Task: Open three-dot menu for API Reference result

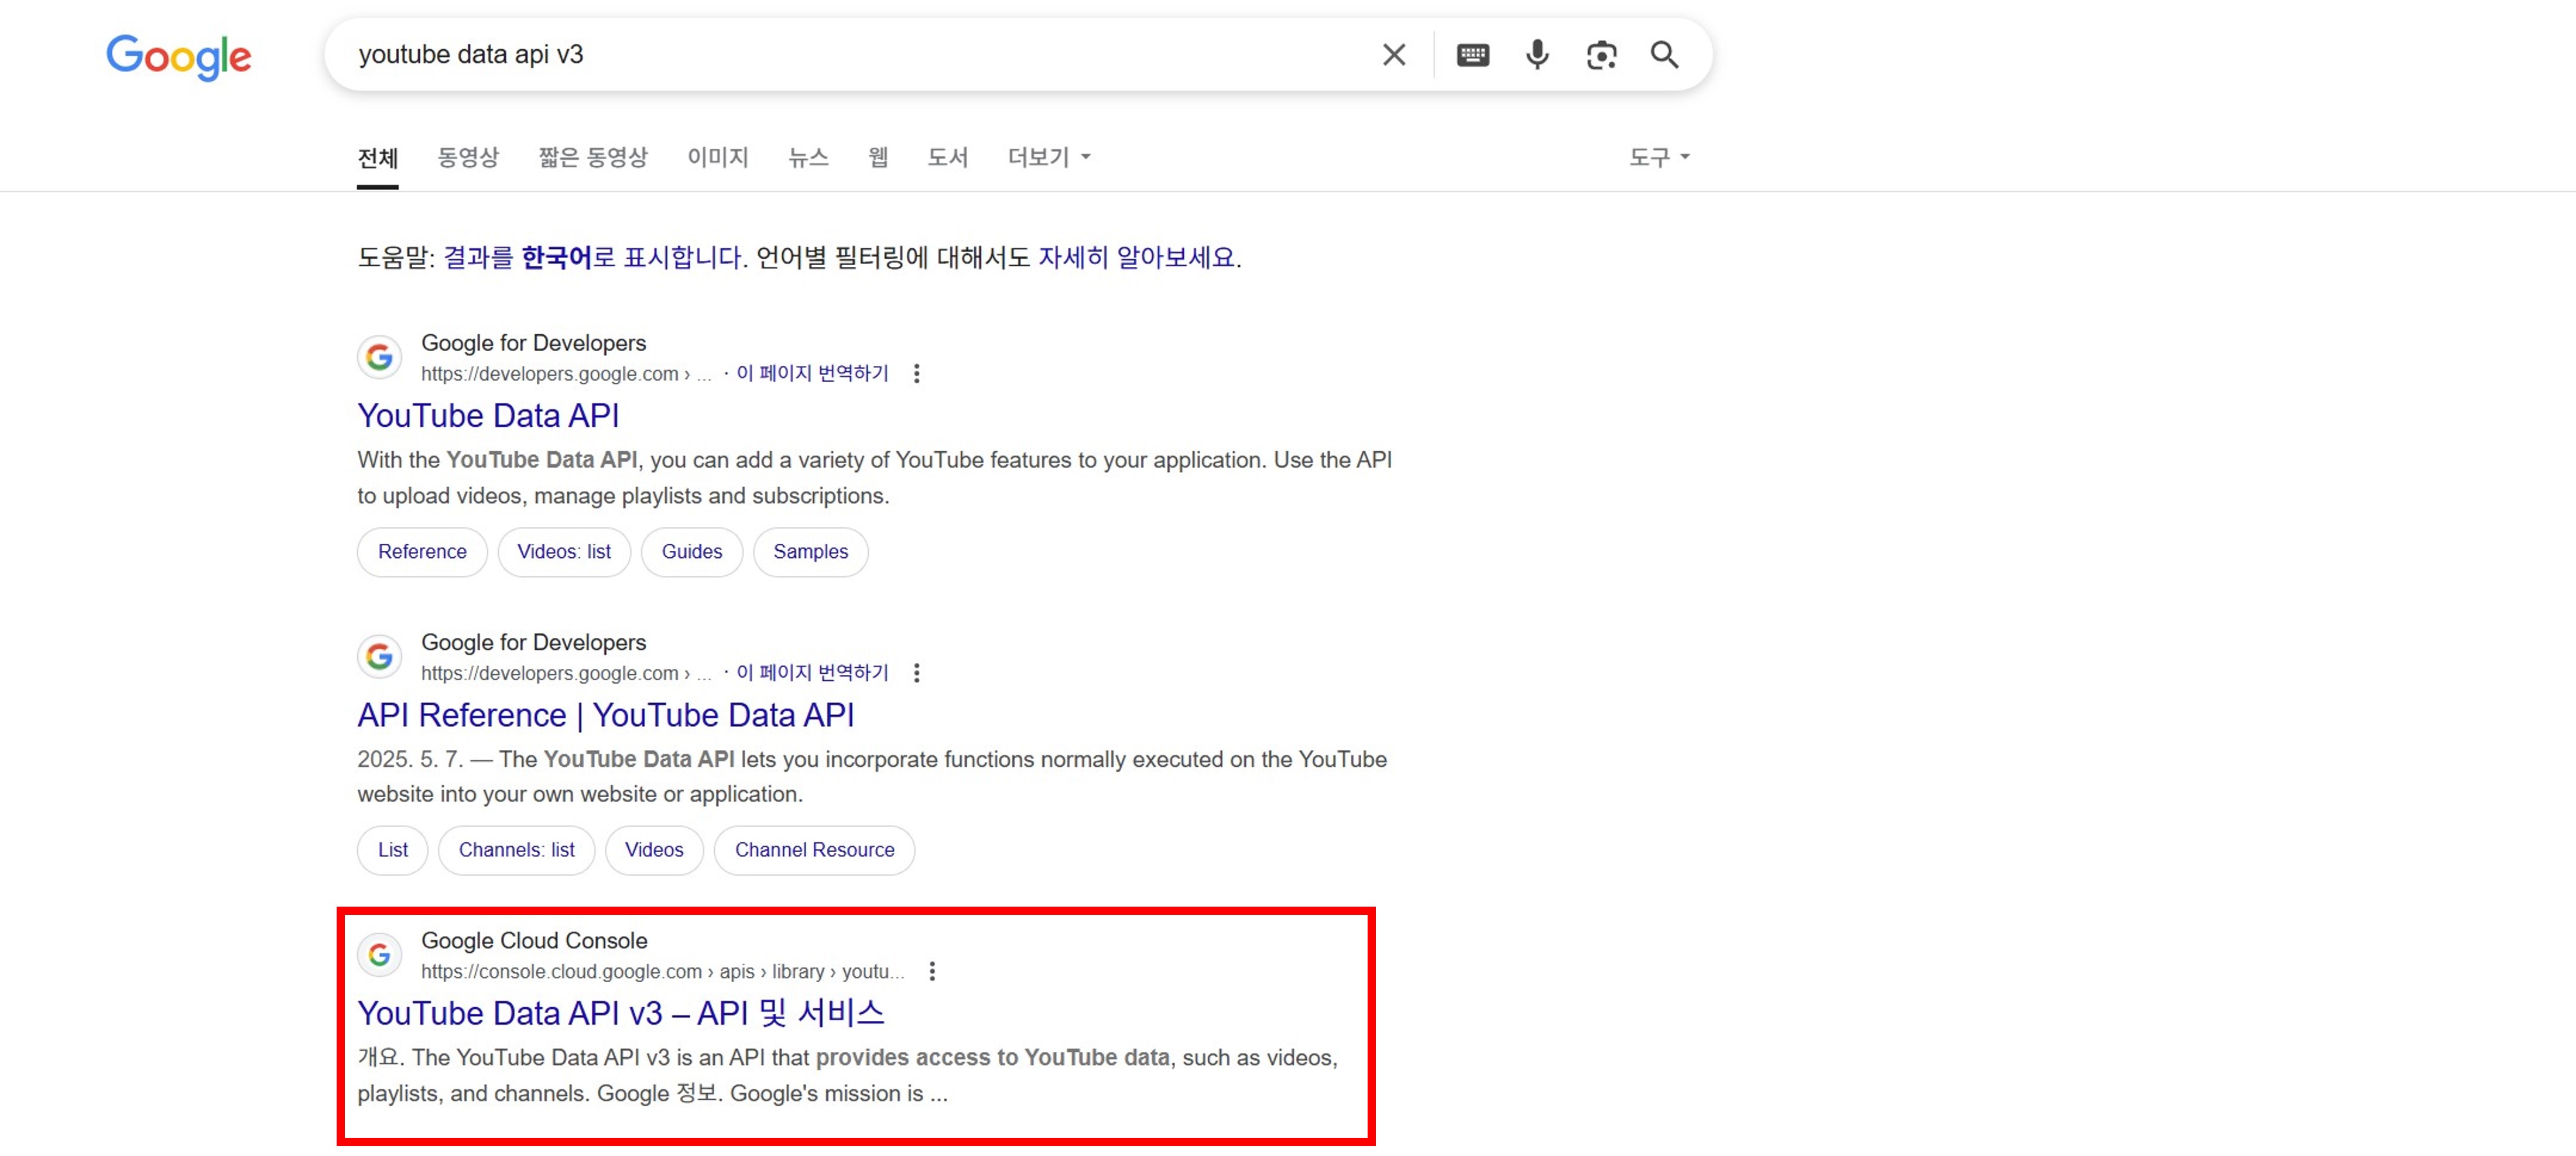Action: coord(916,673)
